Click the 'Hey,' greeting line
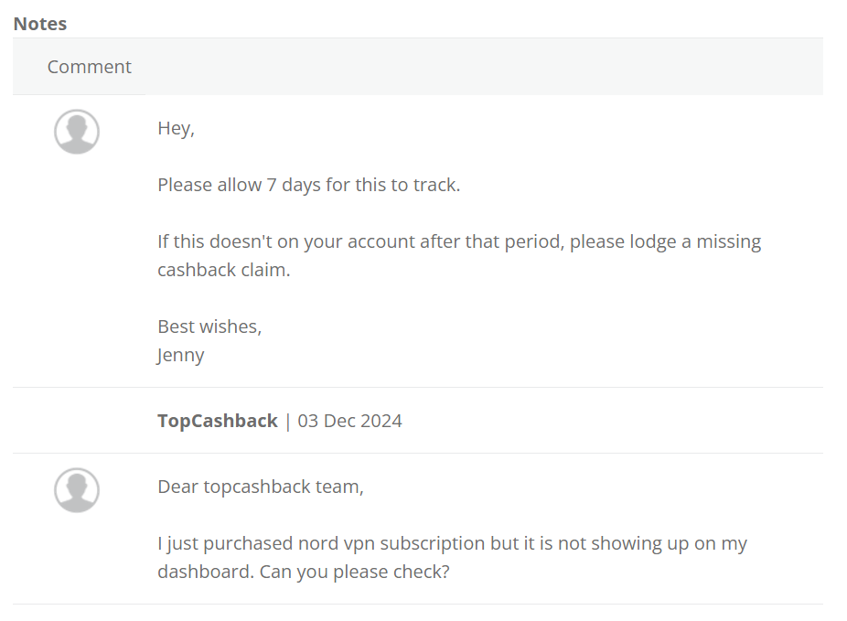Screen dimensions: 847x621 click(x=177, y=129)
